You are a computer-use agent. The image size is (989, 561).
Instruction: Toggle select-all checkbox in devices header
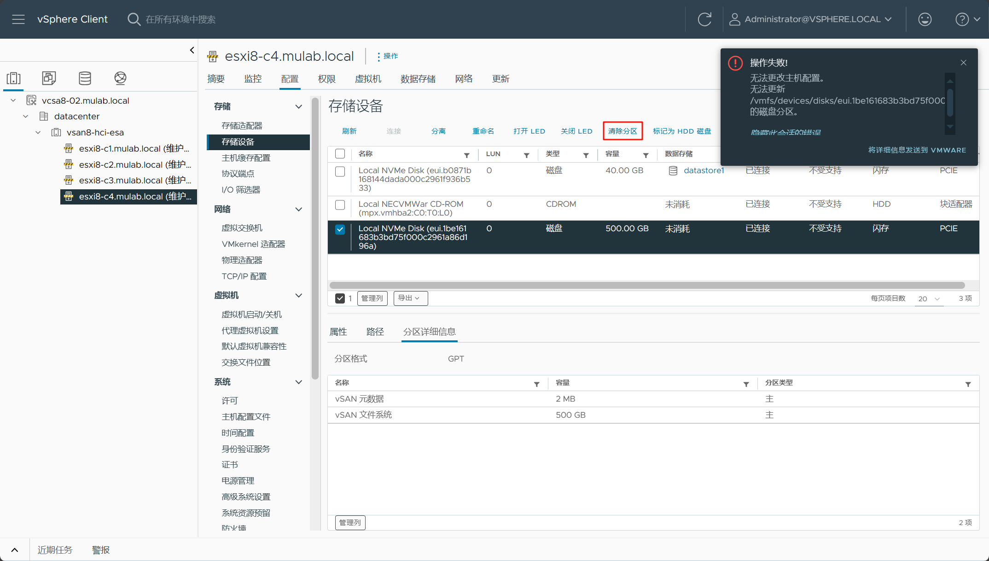(x=340, y=154)
